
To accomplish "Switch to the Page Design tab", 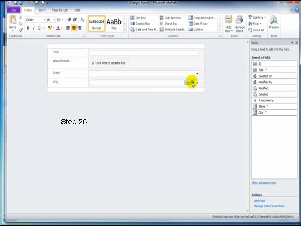I will (60, 10).
